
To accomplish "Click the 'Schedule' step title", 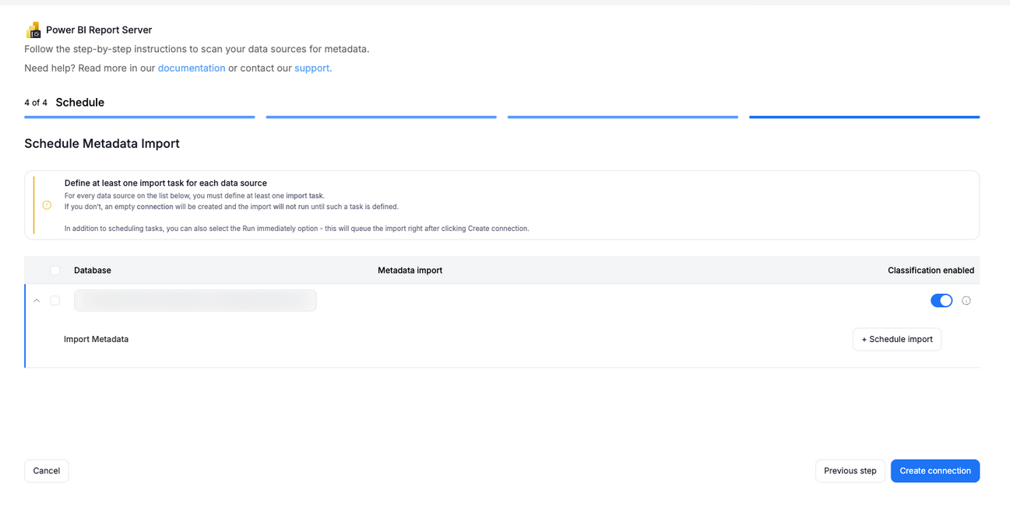I will [80, 103].
